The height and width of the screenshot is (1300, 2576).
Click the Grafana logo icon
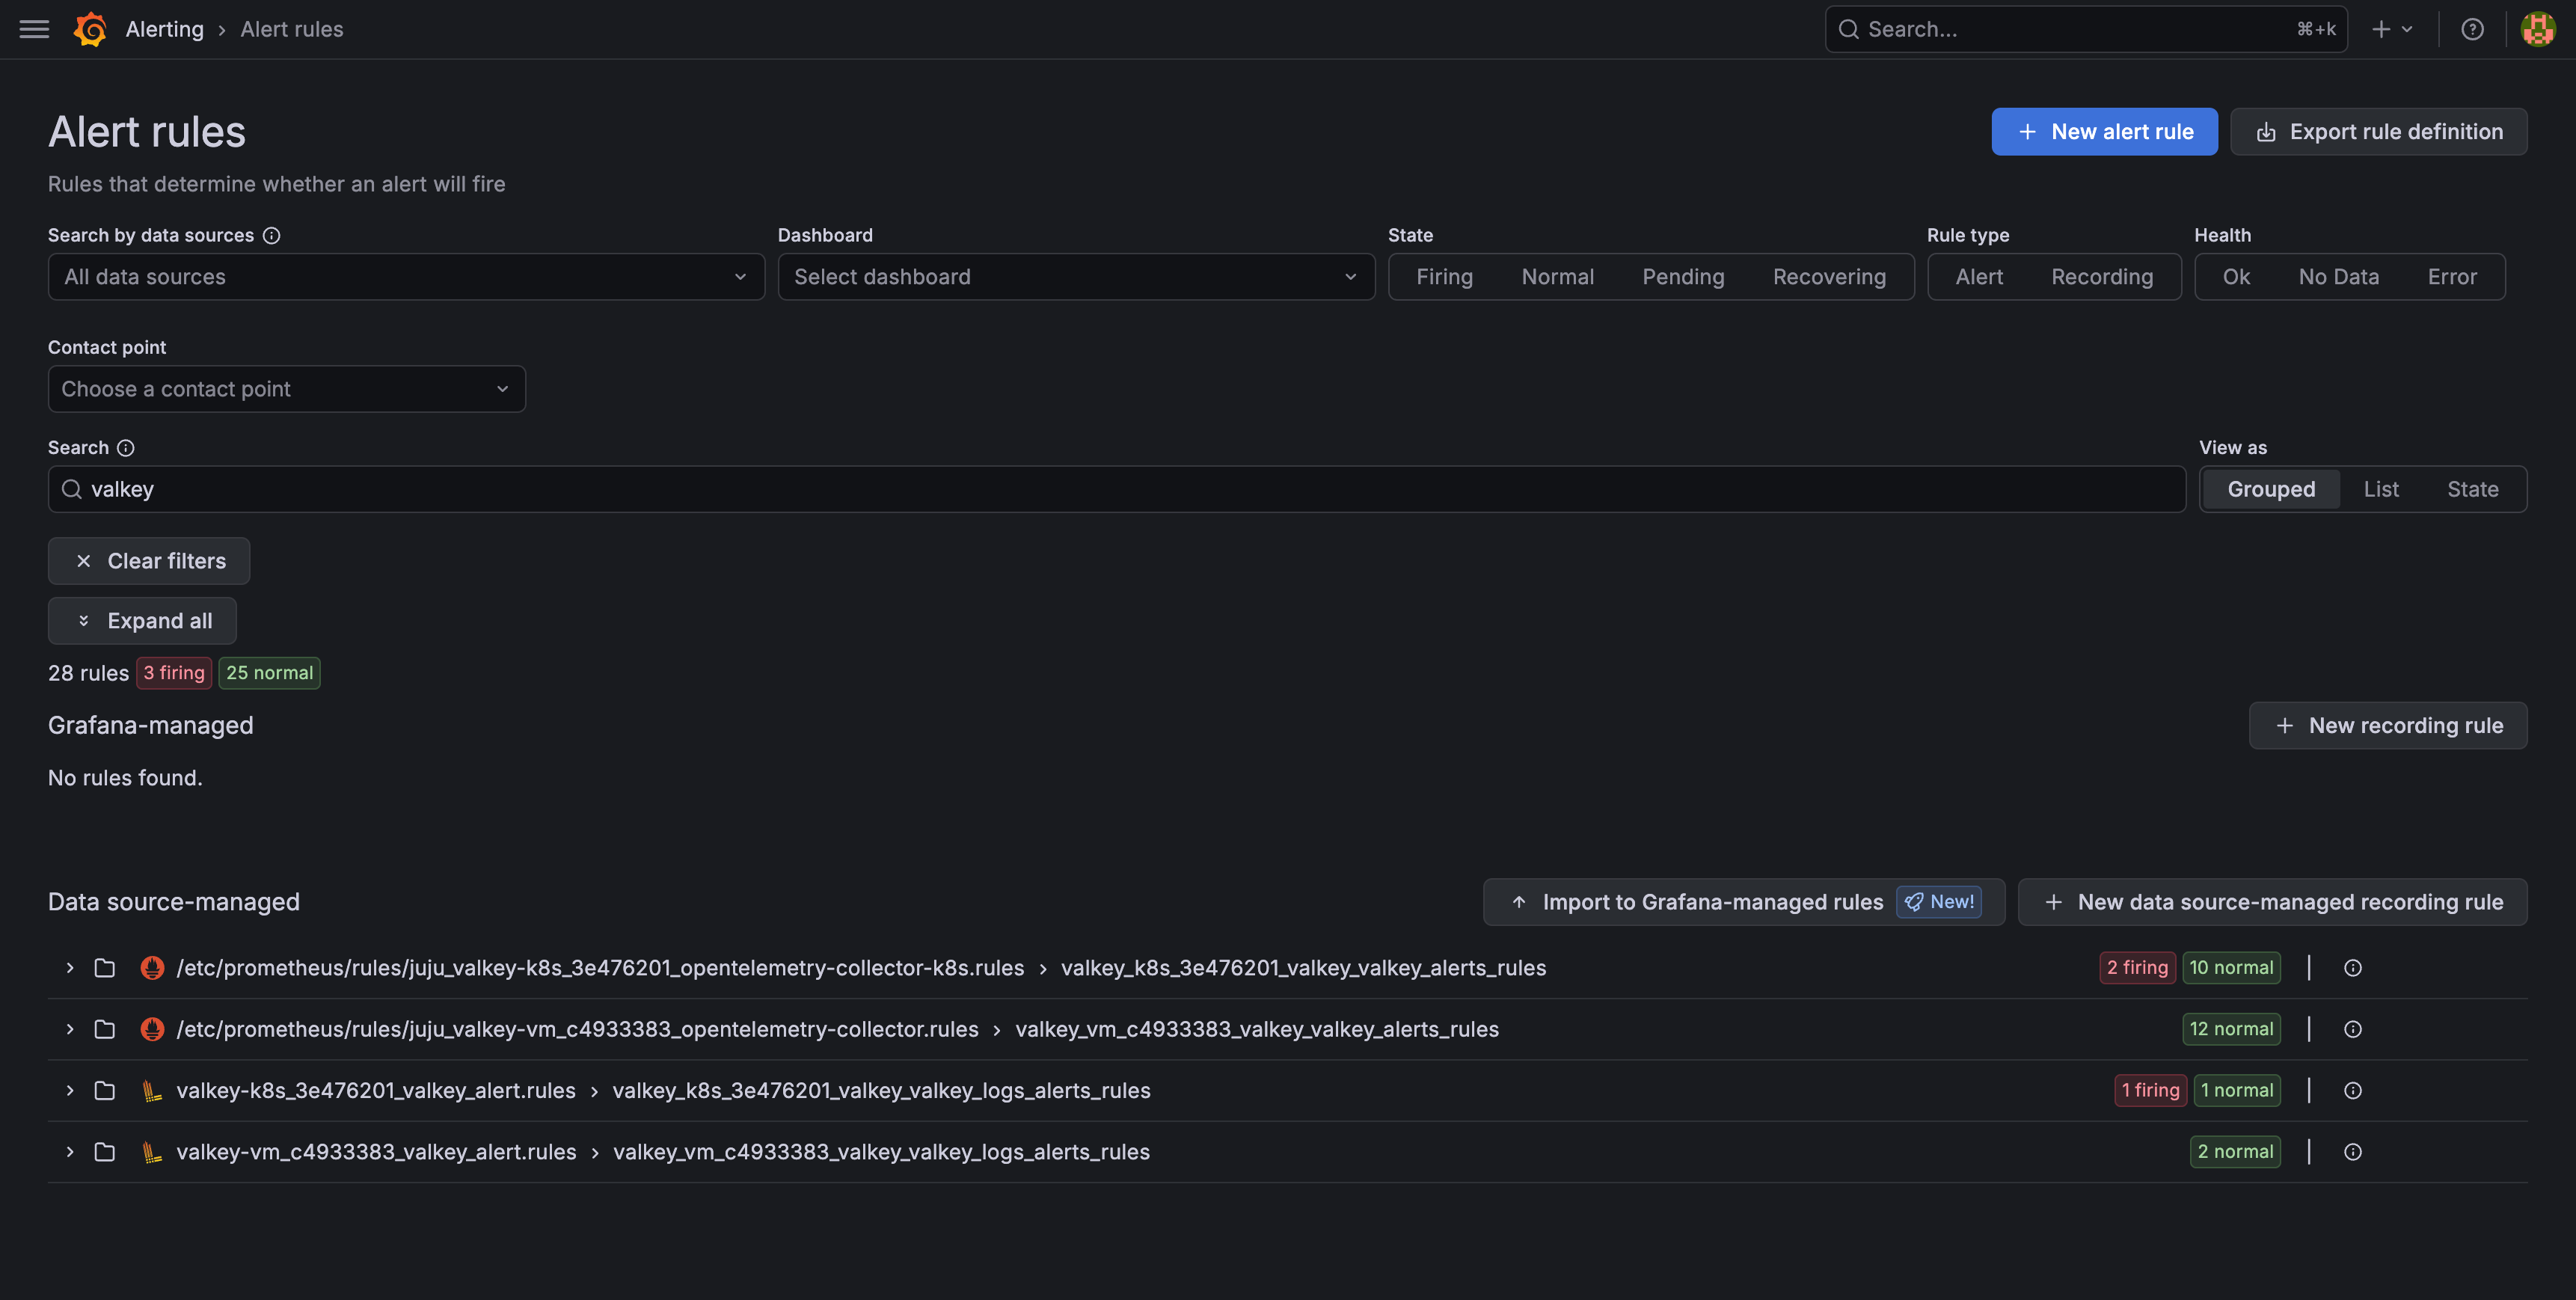[90, 29]
